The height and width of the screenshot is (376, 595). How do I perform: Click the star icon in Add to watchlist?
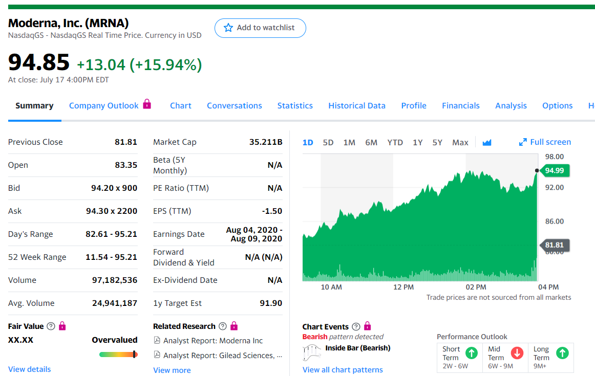228,28
